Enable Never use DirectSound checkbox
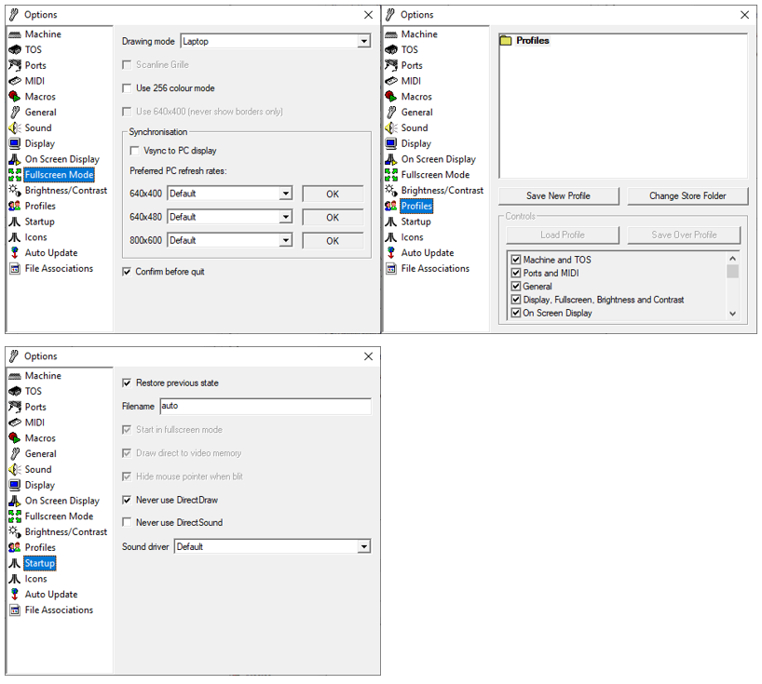This screenshot has width=762, height=684. (x=127, y=522)
